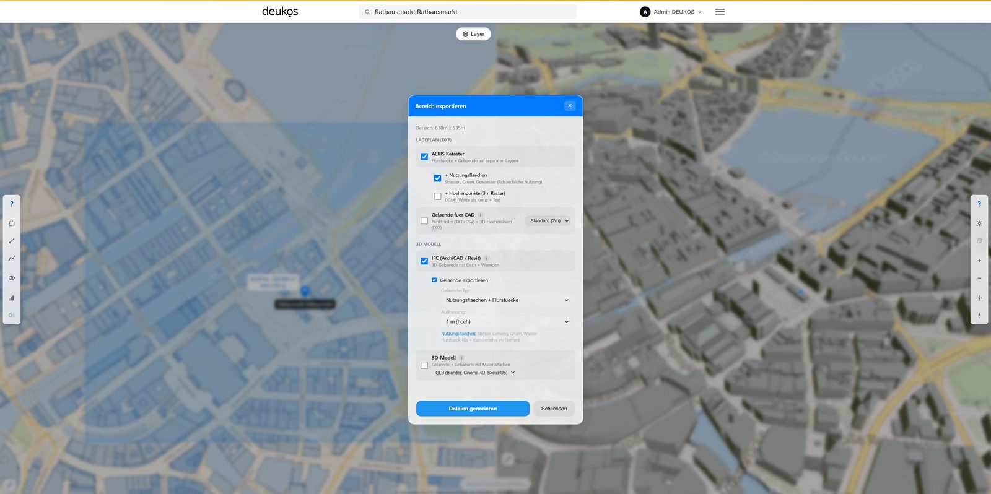991x494 pixels.
Task: Click the Rathausmarkt search field
Action: coord(468,12)
